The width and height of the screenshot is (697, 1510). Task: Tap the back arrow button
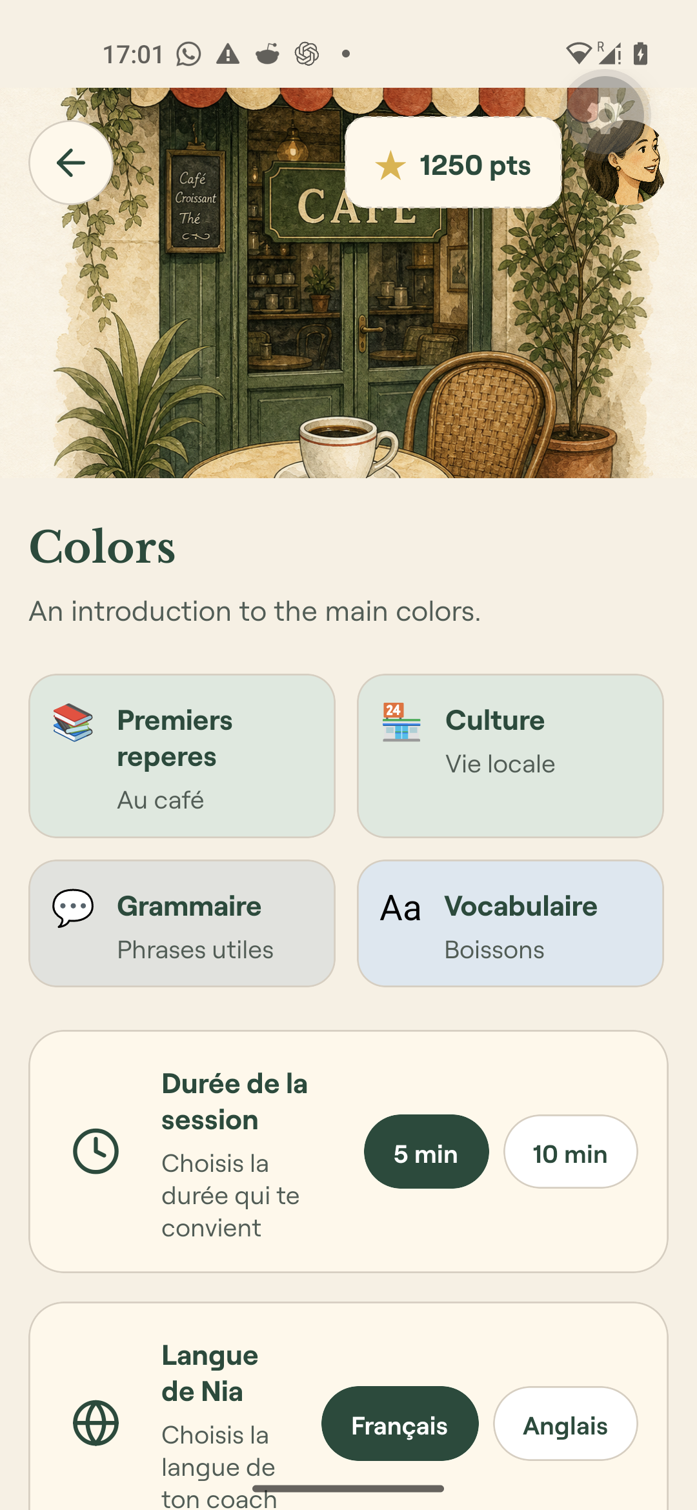coord(71,163)
